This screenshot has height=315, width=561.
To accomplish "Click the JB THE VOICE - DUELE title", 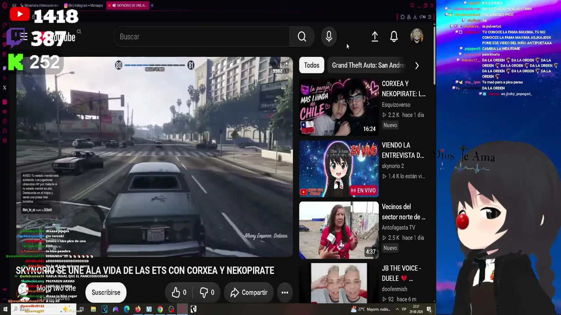I will coord(401,273).
